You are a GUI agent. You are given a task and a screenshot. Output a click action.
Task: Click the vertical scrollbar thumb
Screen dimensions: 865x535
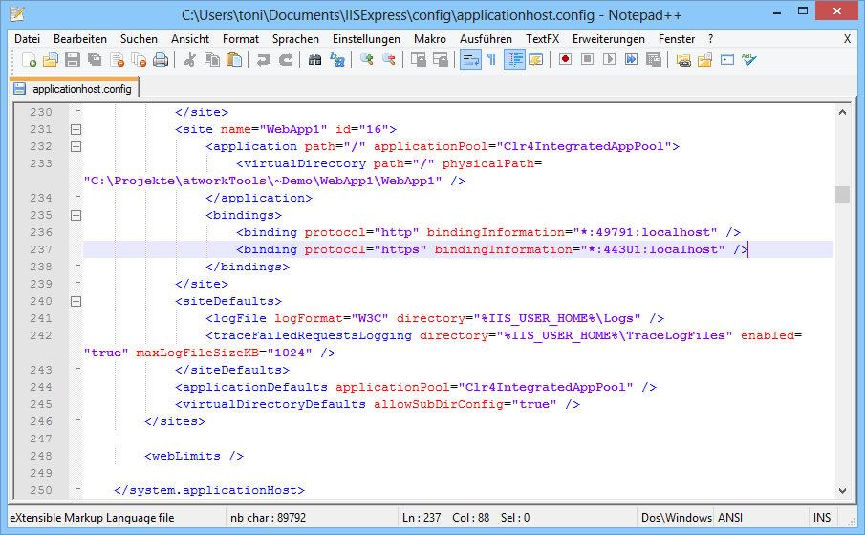(842, 195)
